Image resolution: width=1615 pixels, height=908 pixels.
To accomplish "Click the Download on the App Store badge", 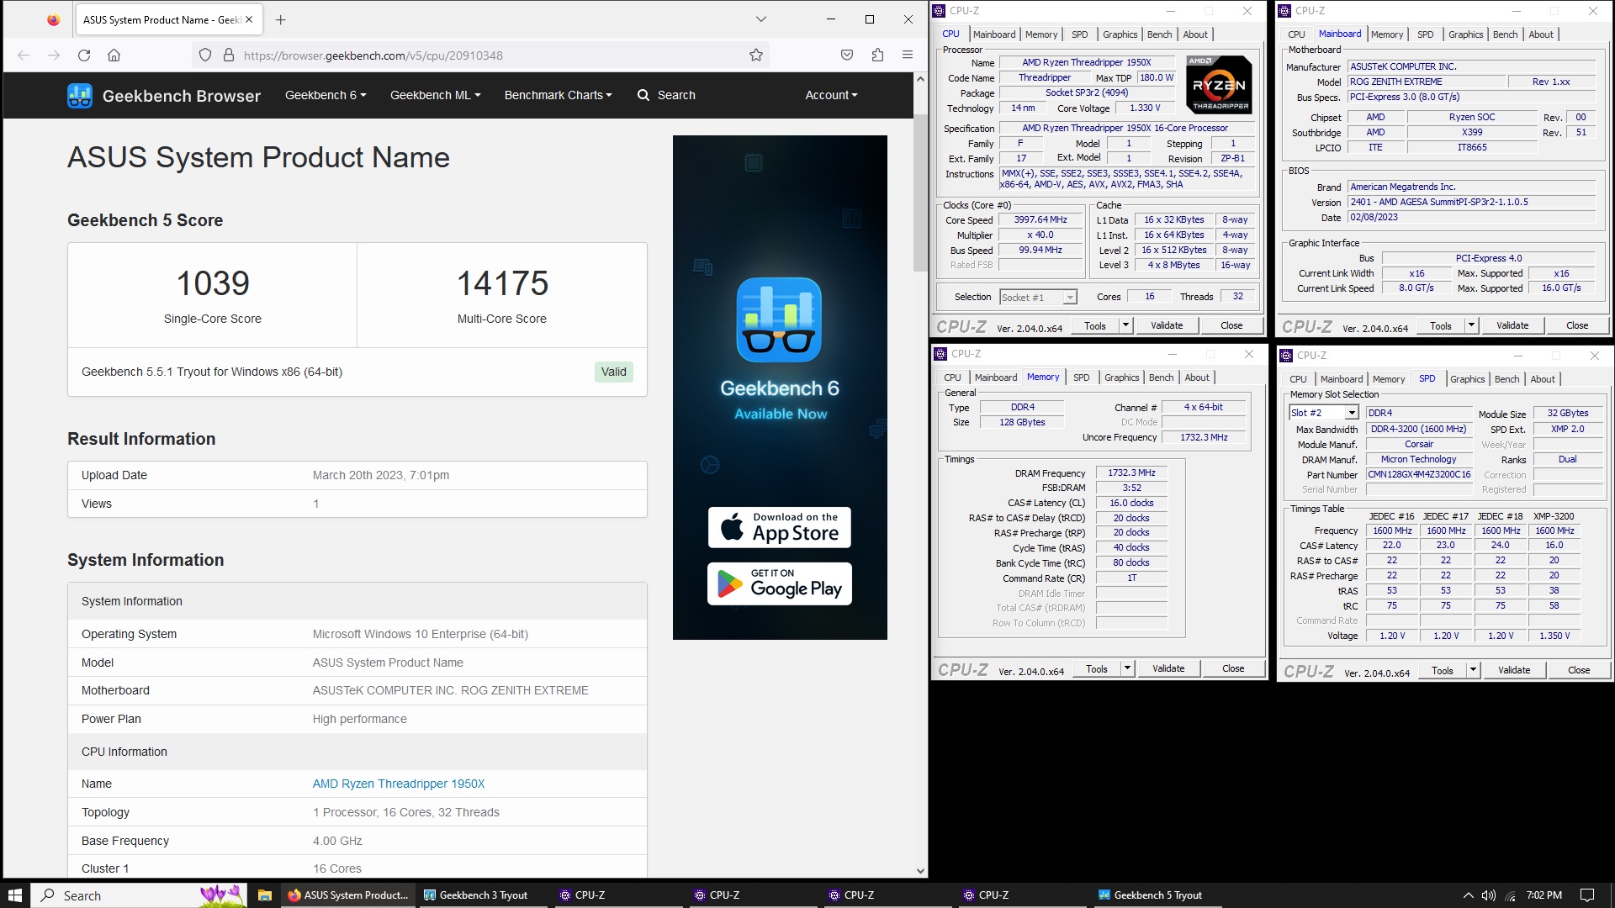I will [780, 527].
